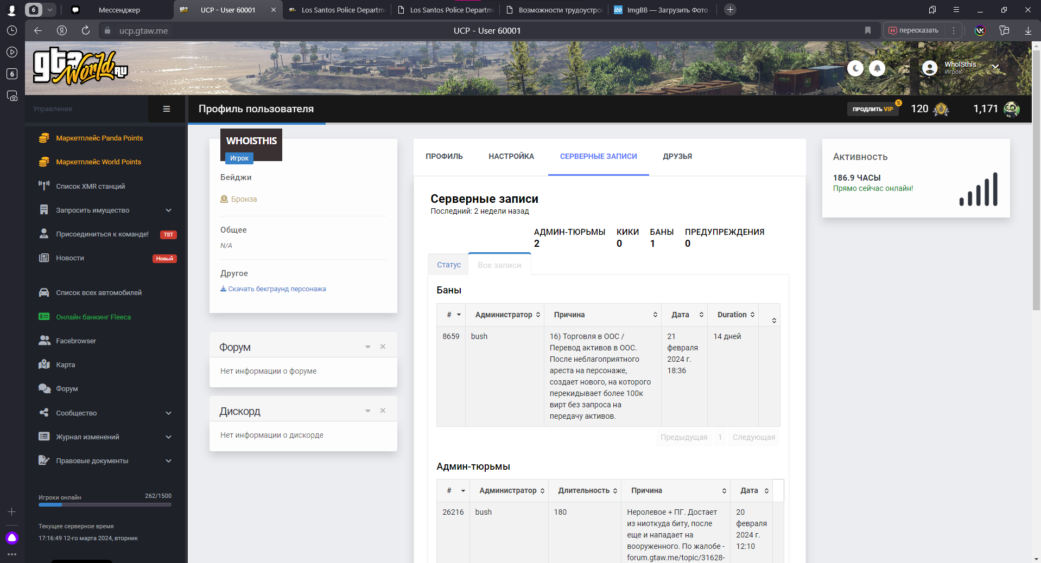Click the activity signal bars icon
1041x563 pixels.
[x=979, y=189]
